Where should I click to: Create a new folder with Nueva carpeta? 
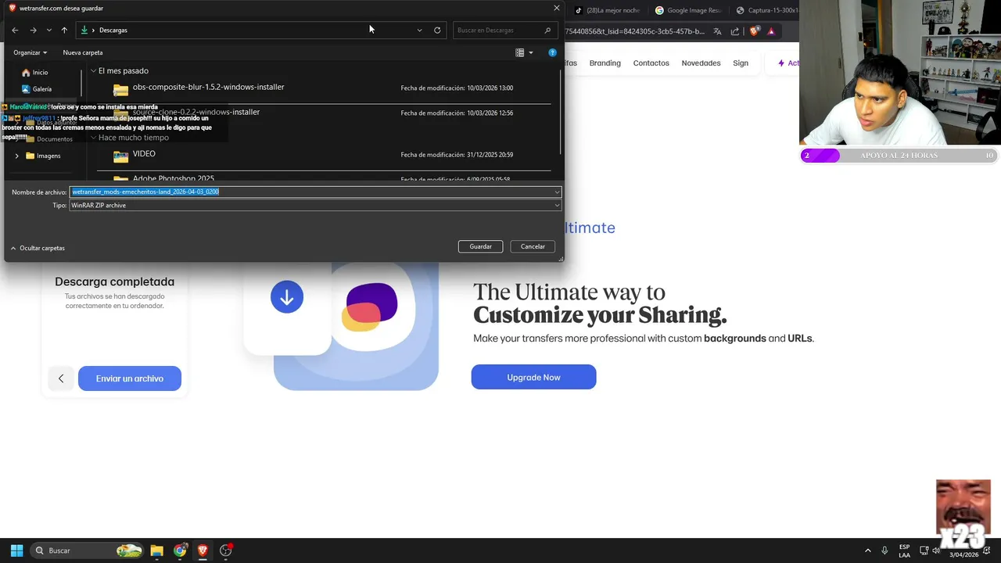pos(83,52)
